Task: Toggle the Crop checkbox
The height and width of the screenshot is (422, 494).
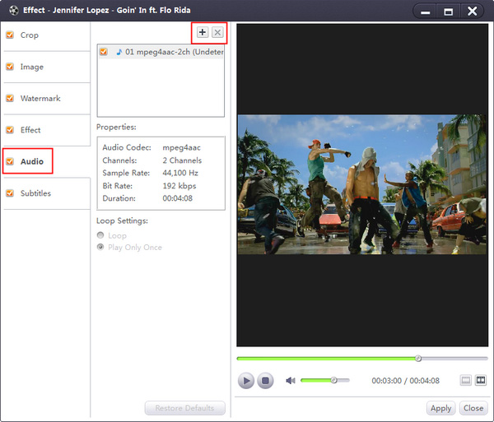Action: click(10, 35)
